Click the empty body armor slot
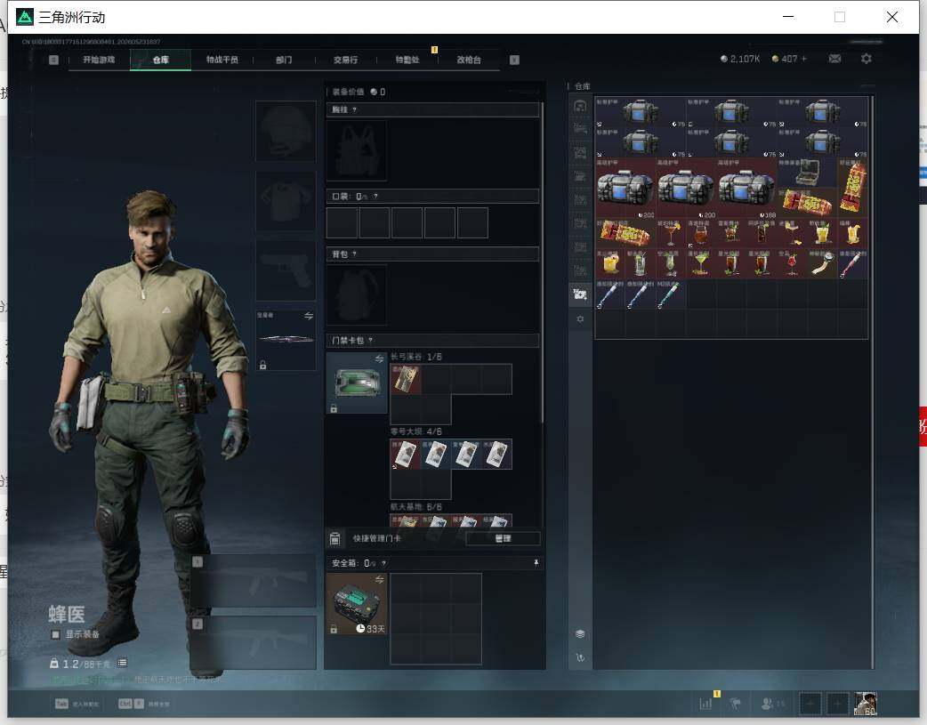Viewport: 927px width, 725px height. (x=286, y=201)
